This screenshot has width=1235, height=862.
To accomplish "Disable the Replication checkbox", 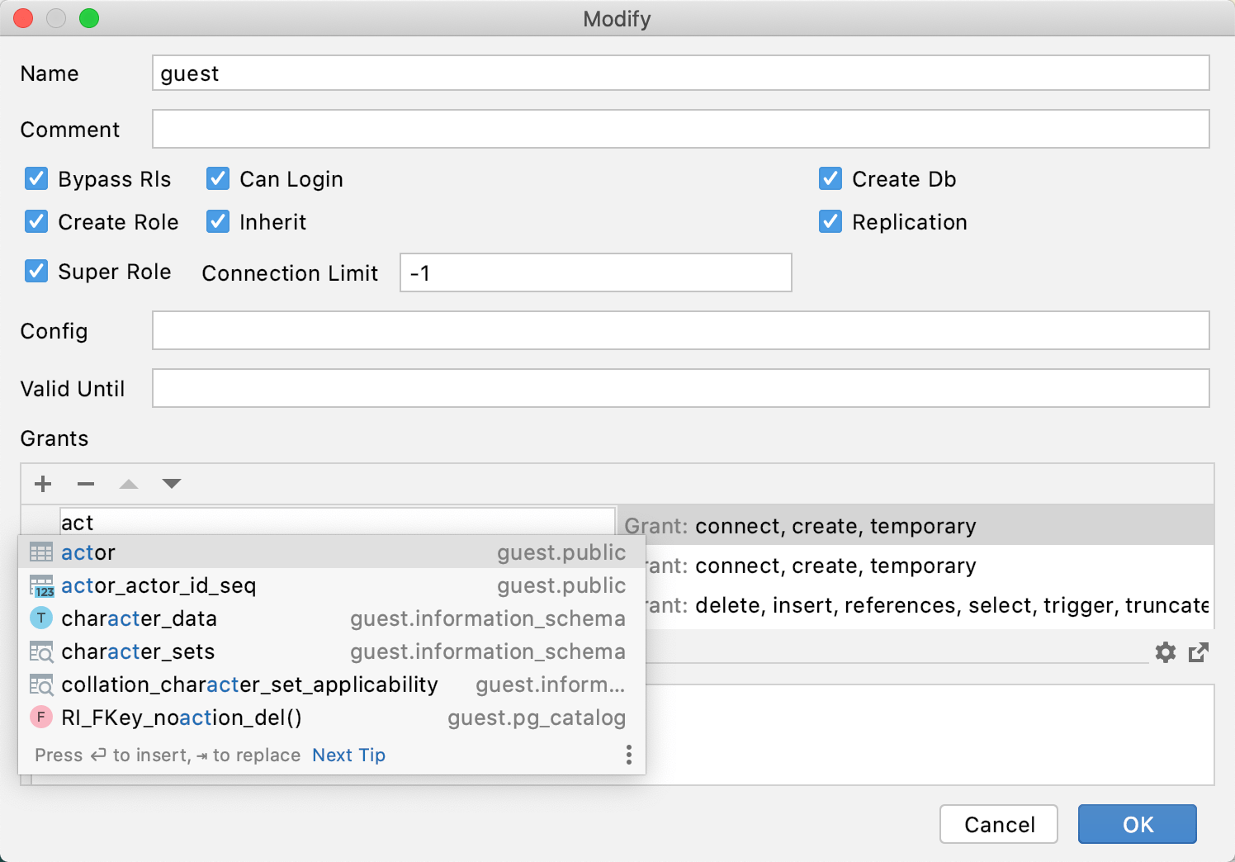I will (x=830, y=221).
